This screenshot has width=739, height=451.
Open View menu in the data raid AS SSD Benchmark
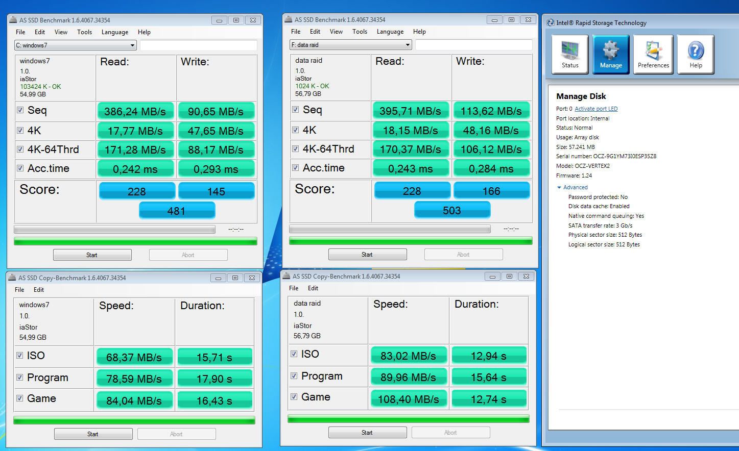tap(336, 32)
